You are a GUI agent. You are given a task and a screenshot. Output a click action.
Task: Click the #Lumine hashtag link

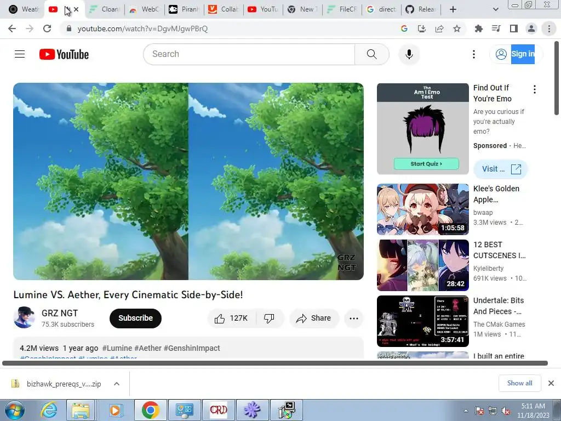pos(117,348)
